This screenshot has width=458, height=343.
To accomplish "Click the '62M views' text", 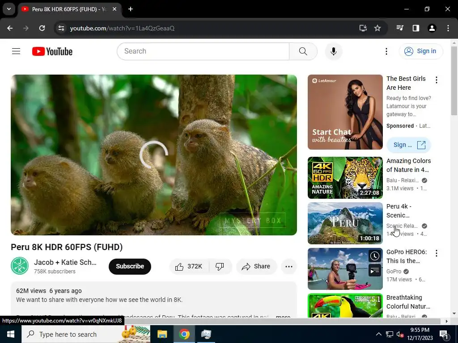I will 31,291.
